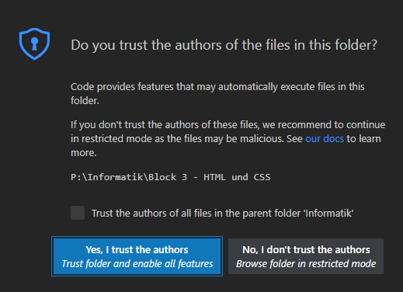Click the keyhole inside the shield icon
The image size is (403, 292).
[34, 43]
